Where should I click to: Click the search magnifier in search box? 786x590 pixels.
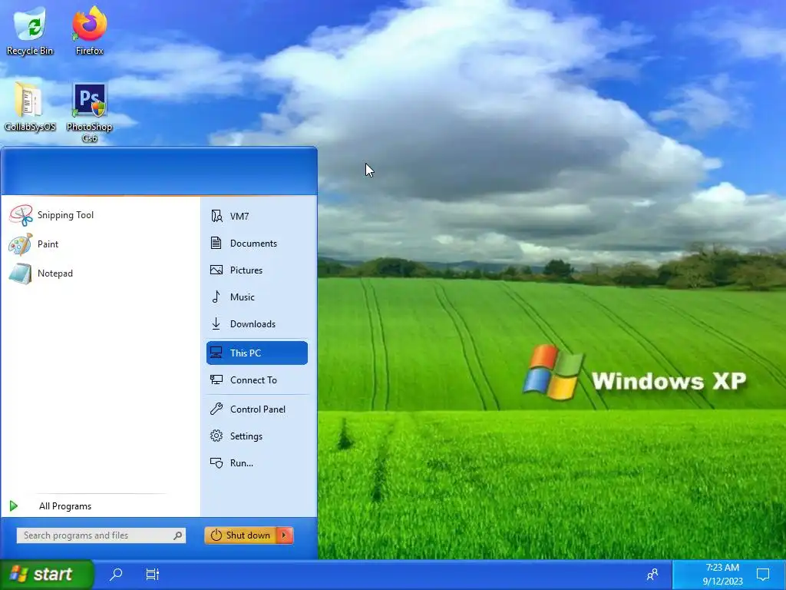coord(177,535)
